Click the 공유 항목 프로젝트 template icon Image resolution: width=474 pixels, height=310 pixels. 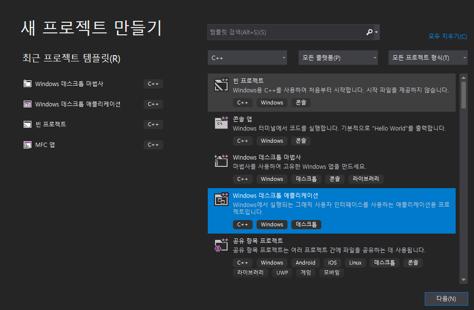pyautogui.click(x=221, y=245)
